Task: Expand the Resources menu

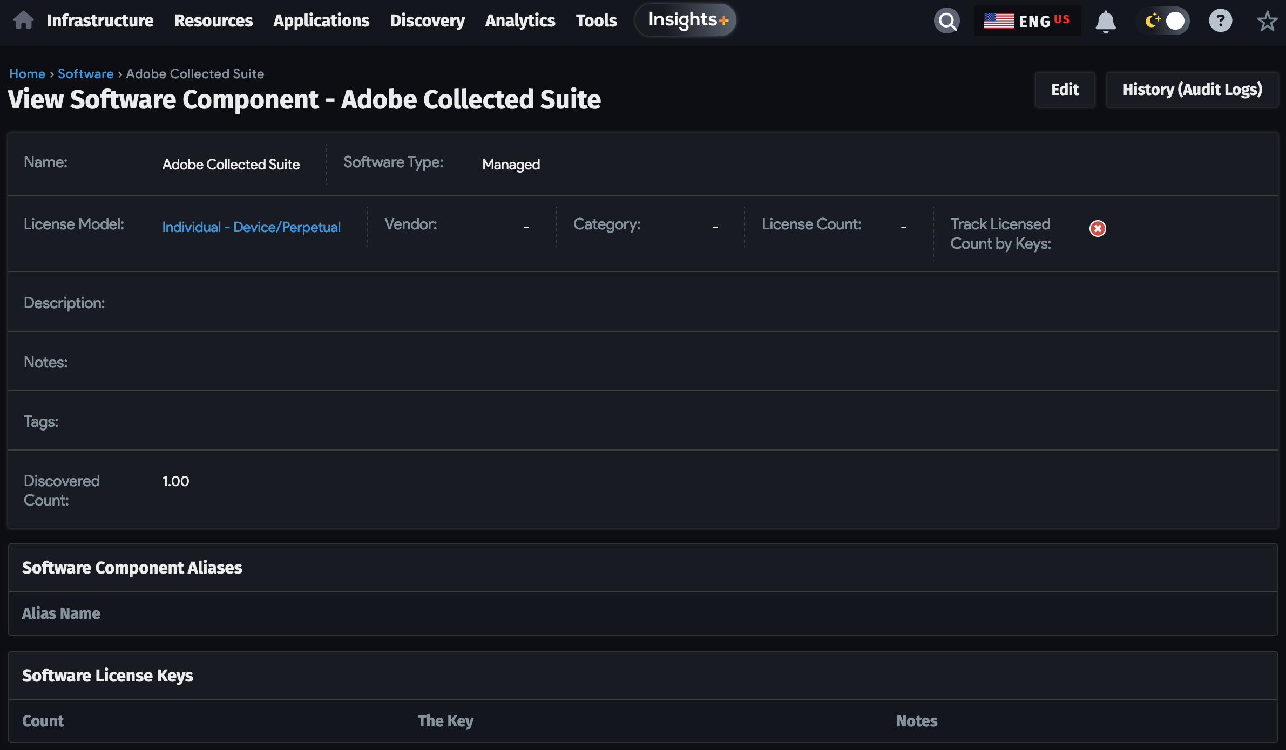Action: pyautogui.click(x=213, y=21)
